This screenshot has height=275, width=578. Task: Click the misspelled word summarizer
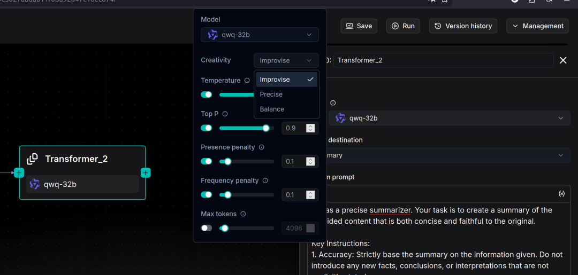point(390,210)
